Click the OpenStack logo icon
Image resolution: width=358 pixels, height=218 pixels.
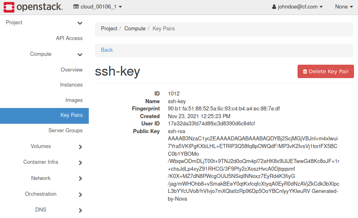click(9, 7)
